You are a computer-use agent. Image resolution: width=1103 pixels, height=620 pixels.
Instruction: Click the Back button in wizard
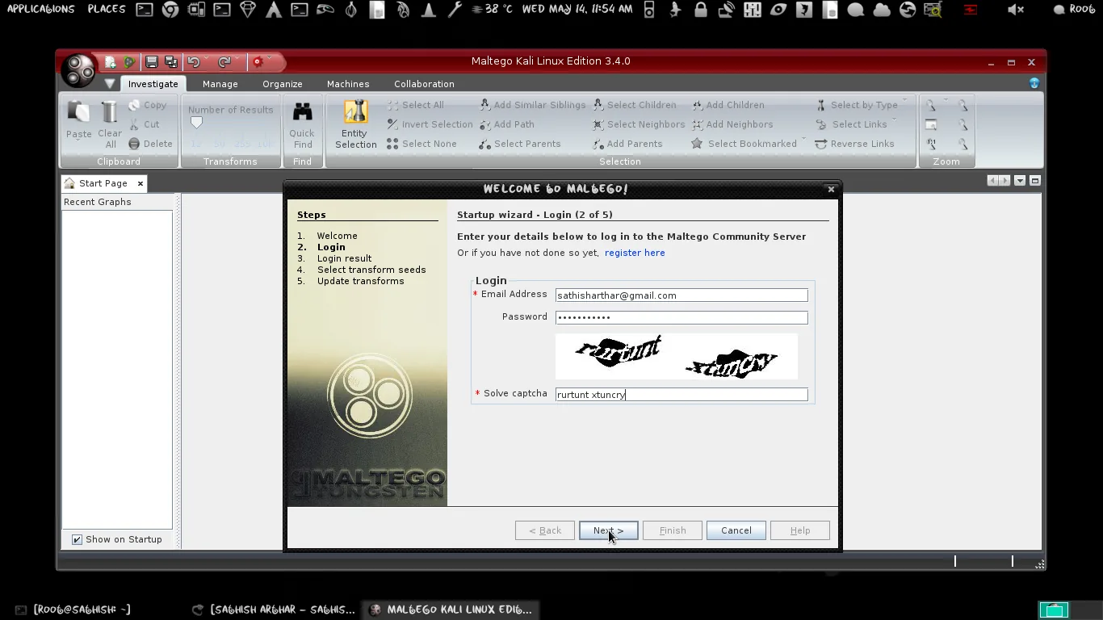544,530
